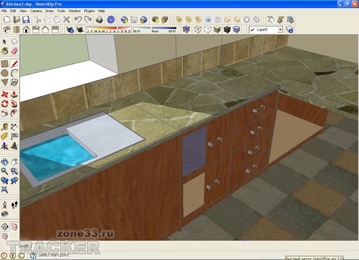This screenshot has width=359, height=260.
Task: Pick the Zoom magnifier tool
Action: (x=5, y=171)
